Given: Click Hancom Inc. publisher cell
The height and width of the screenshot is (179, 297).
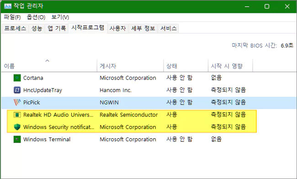Looking at the screenshot, I should (x=115, y=90).
